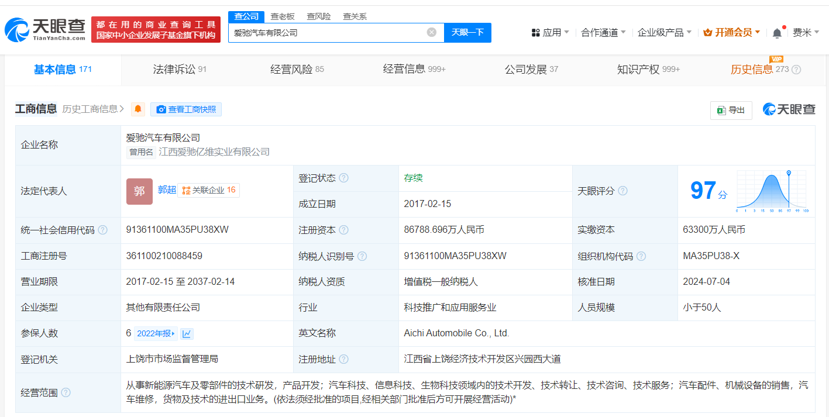Expand the 企业级产品 menu
The height and width of the screenshot is (417, 829).
point(664,33)
